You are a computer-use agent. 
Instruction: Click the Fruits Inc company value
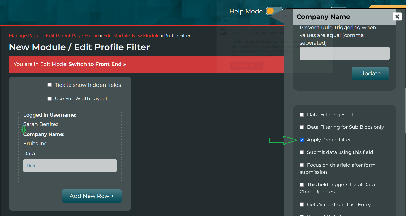(35, 143)
